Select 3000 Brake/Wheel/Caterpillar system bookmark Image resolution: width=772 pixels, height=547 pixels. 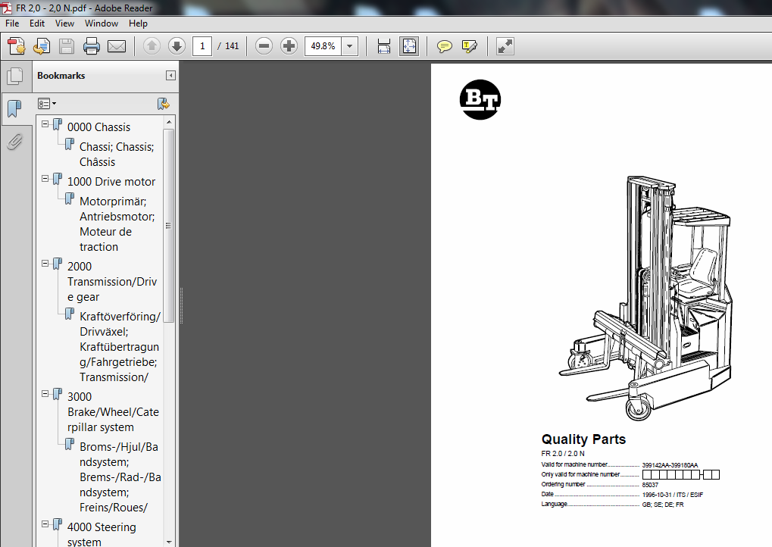tap(113, 412)
